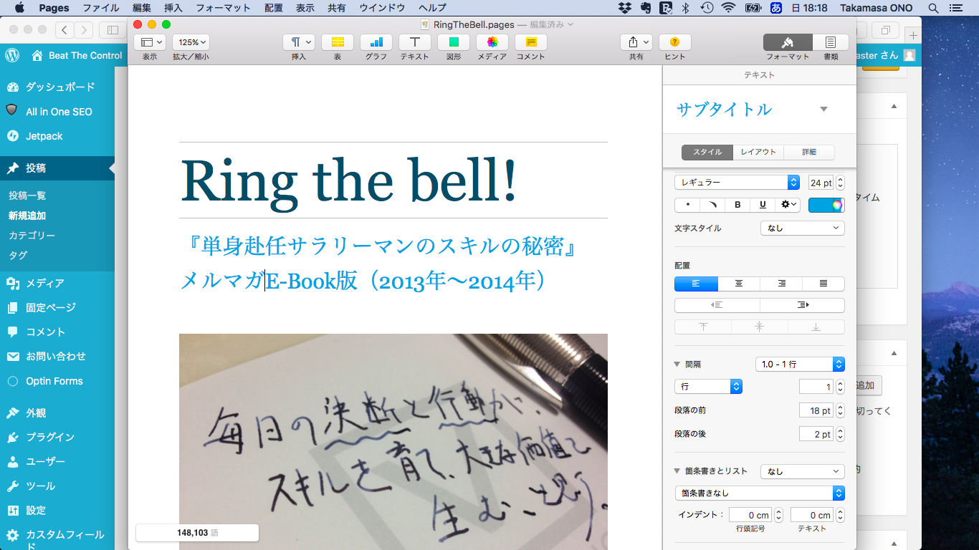Open the レギュラー font style dropdown

tap(737, 183)
